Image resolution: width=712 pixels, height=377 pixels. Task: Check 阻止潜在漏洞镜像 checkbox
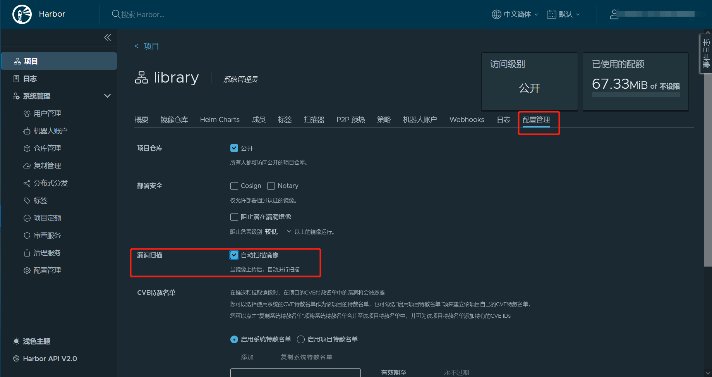[234, 217]
